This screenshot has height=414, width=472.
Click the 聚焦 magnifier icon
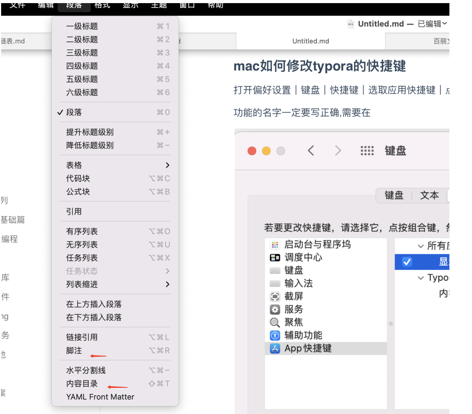point(275,323)
